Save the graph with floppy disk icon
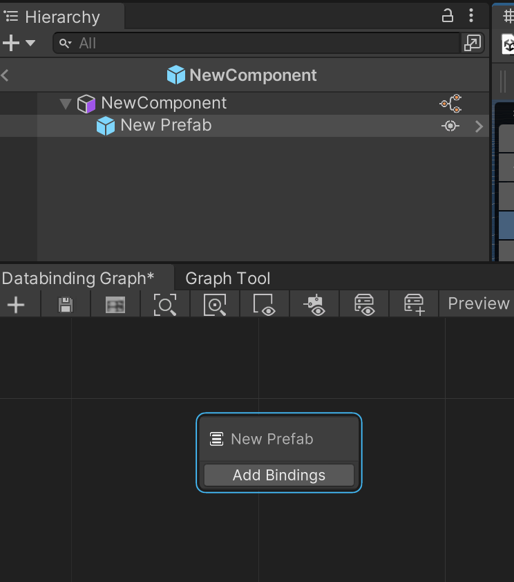The image size is (514, 582). pos(66,305)
